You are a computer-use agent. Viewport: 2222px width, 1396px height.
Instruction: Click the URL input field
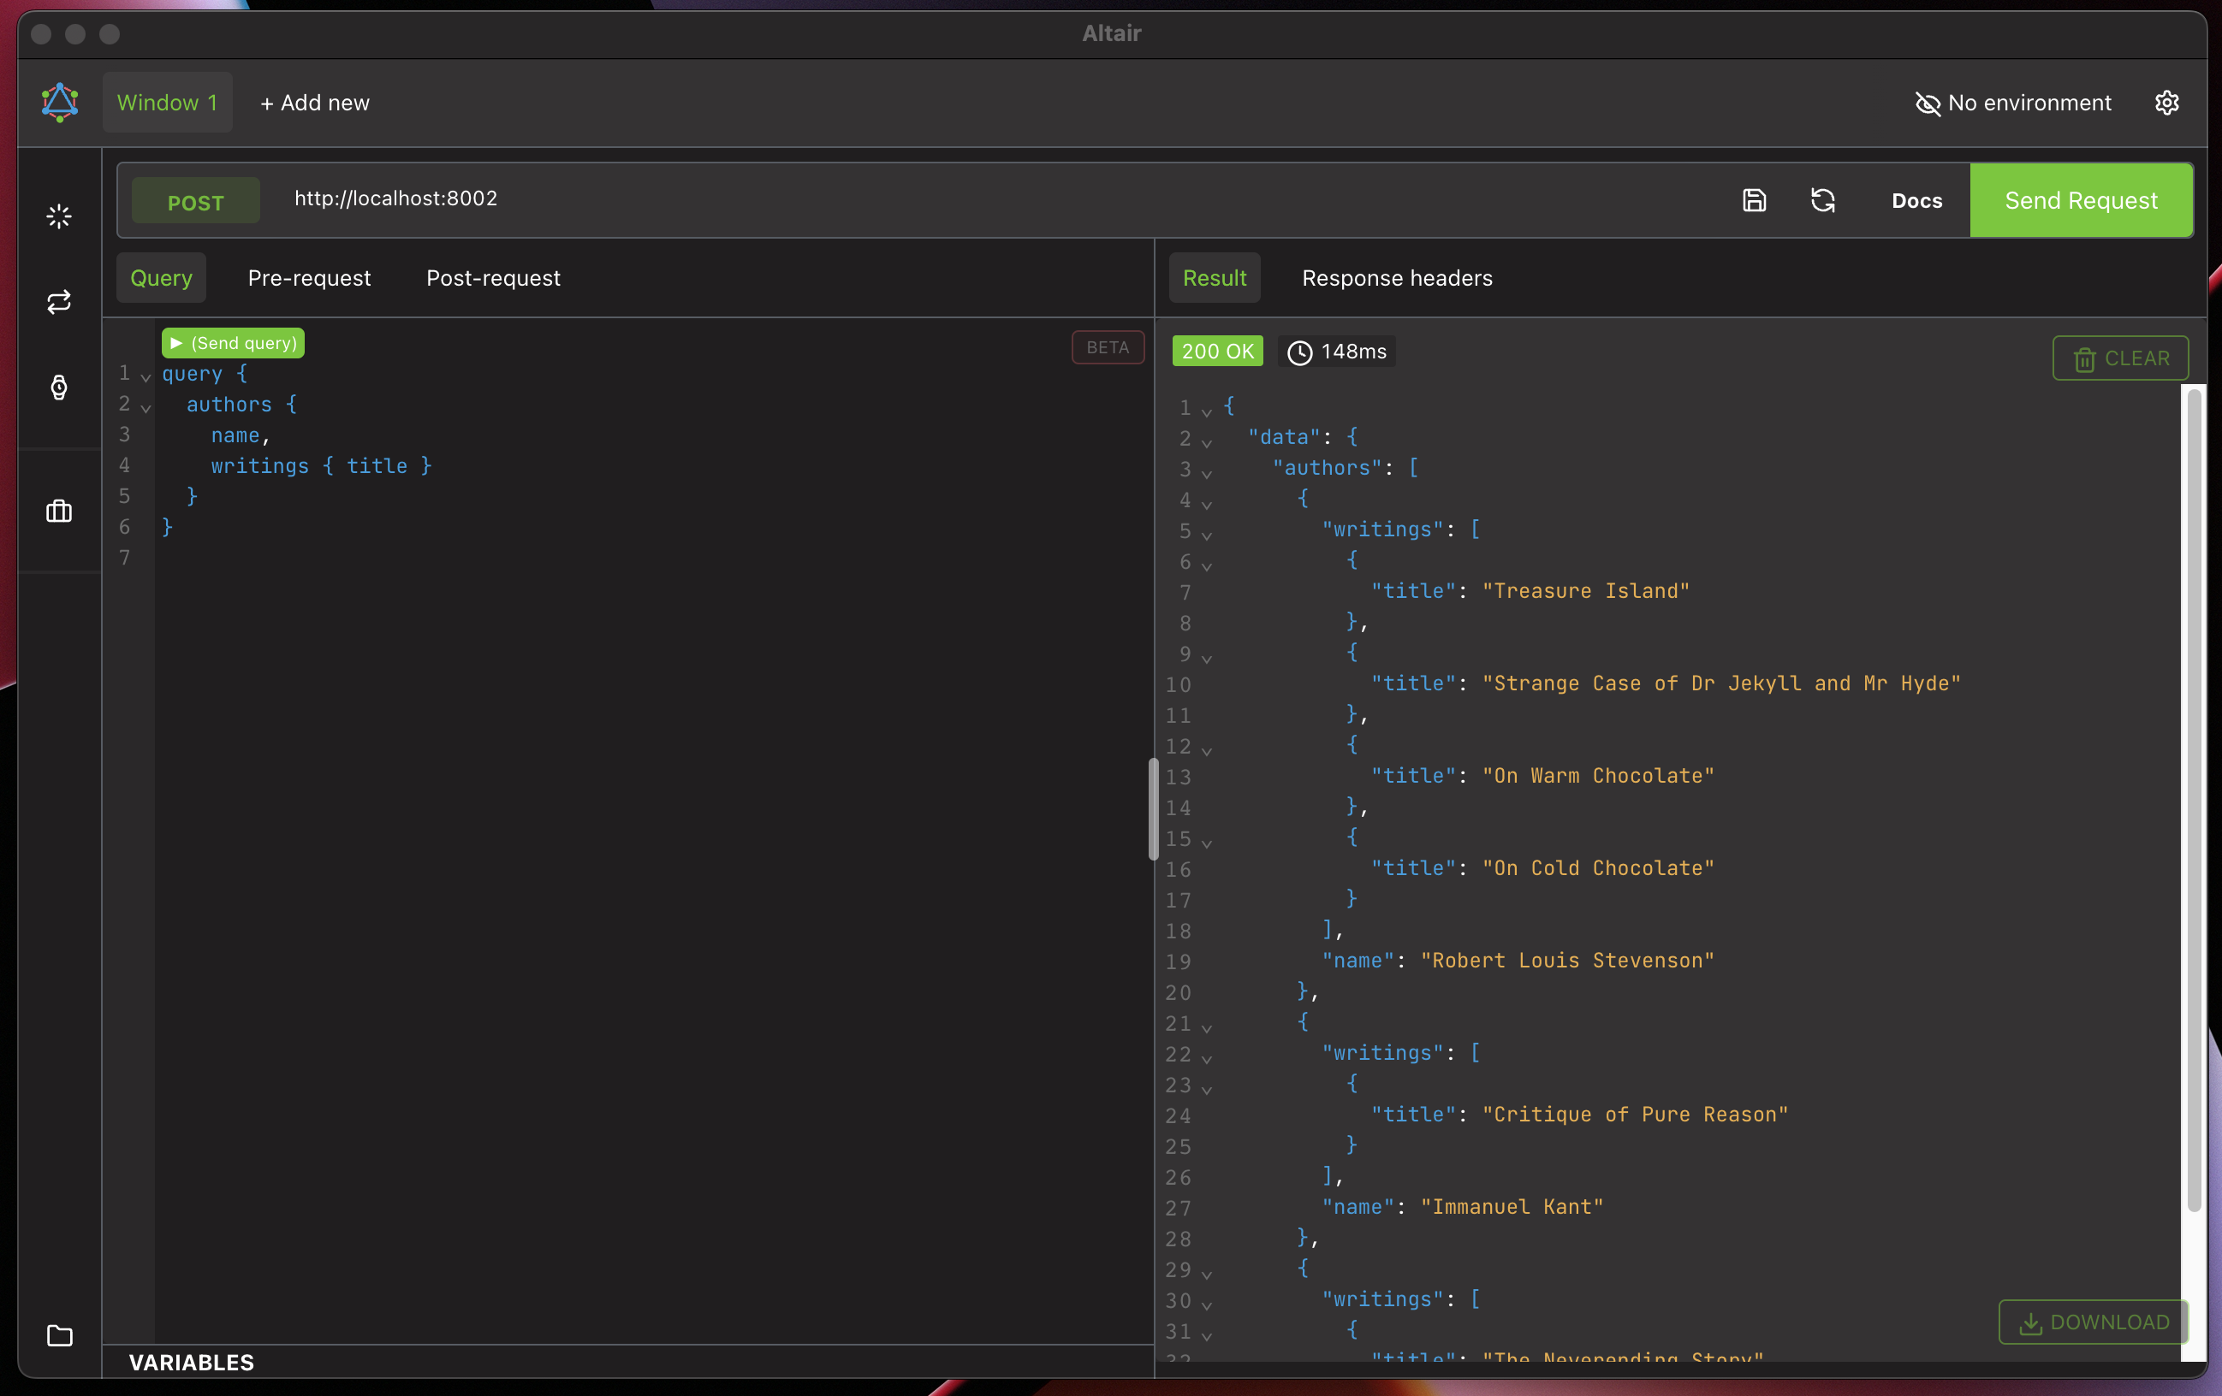923,199
